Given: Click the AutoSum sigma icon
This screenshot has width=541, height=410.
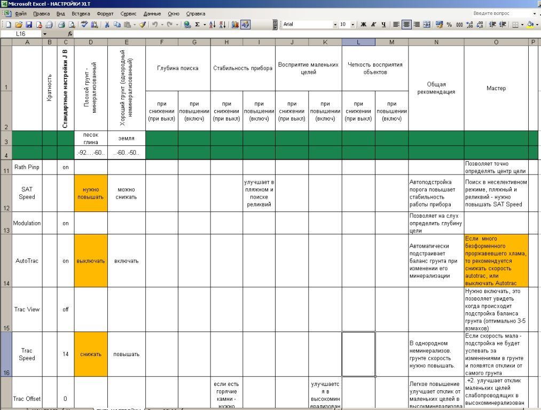Looking at the screenshot, I should (x=197, y=25).
